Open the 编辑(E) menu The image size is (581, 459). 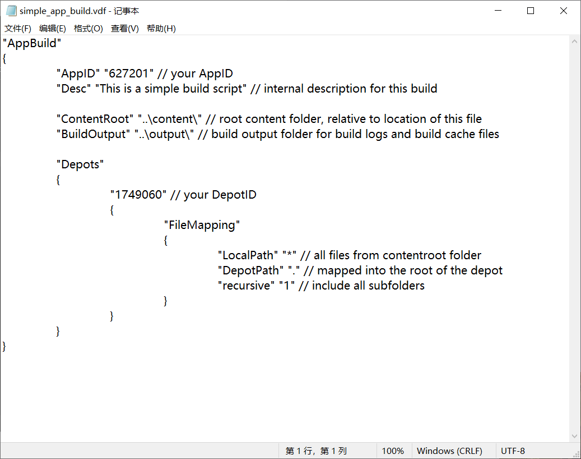point(53,29)
